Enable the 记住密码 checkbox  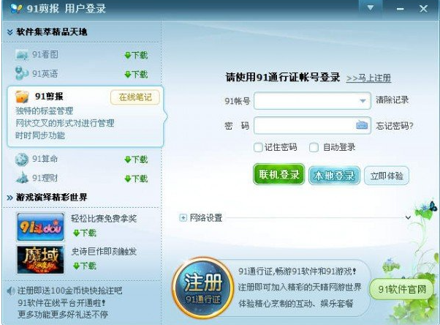click(x=258, y=147)
